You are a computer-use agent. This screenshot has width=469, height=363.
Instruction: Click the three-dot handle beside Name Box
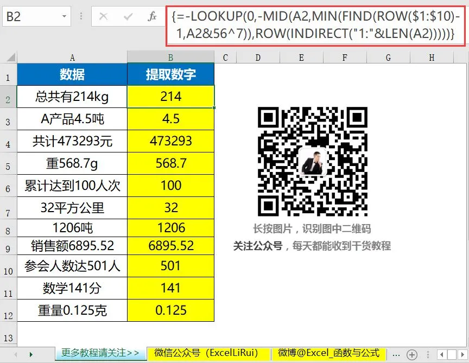(81, 16)
